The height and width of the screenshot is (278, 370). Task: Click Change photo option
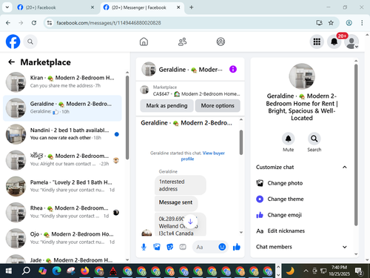tap(302, 183)
